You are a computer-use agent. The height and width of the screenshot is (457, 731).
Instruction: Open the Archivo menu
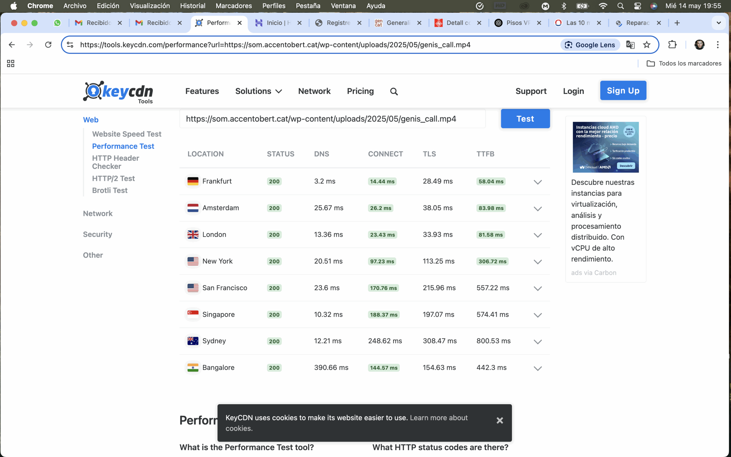click(x=75, y=6)
